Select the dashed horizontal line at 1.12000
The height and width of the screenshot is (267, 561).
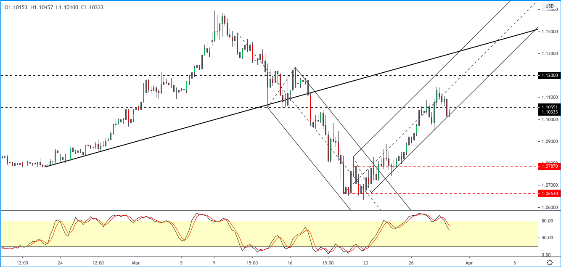pyautogui.click(x=269, y=75)
